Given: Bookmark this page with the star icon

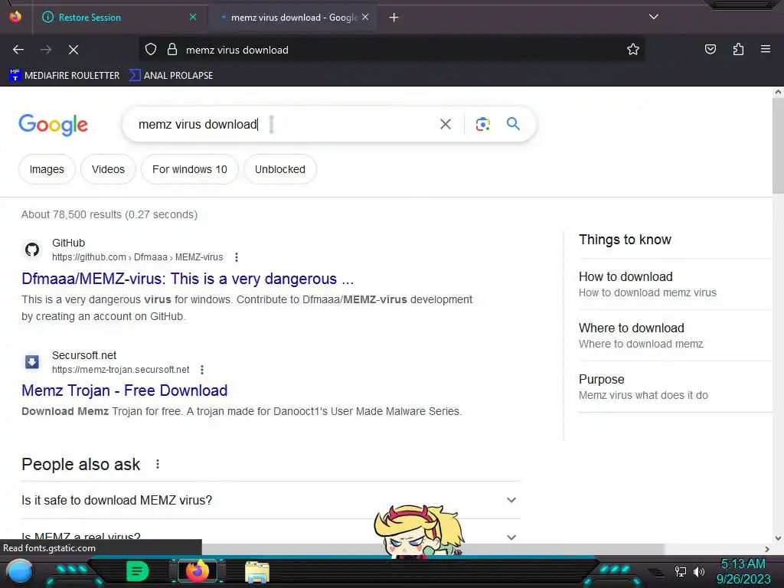Looking at the screenshot, I should click(x=633, y=50).
